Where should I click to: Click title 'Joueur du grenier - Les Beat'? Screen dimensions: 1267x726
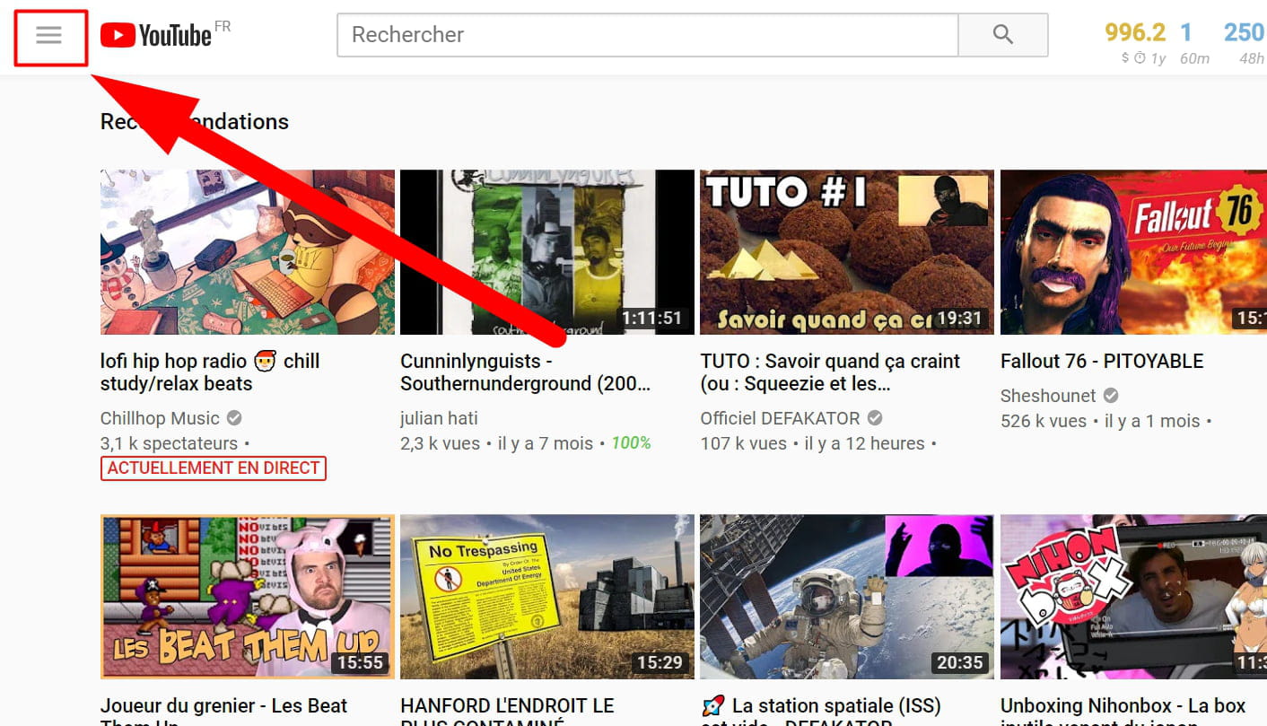[223, 706]
